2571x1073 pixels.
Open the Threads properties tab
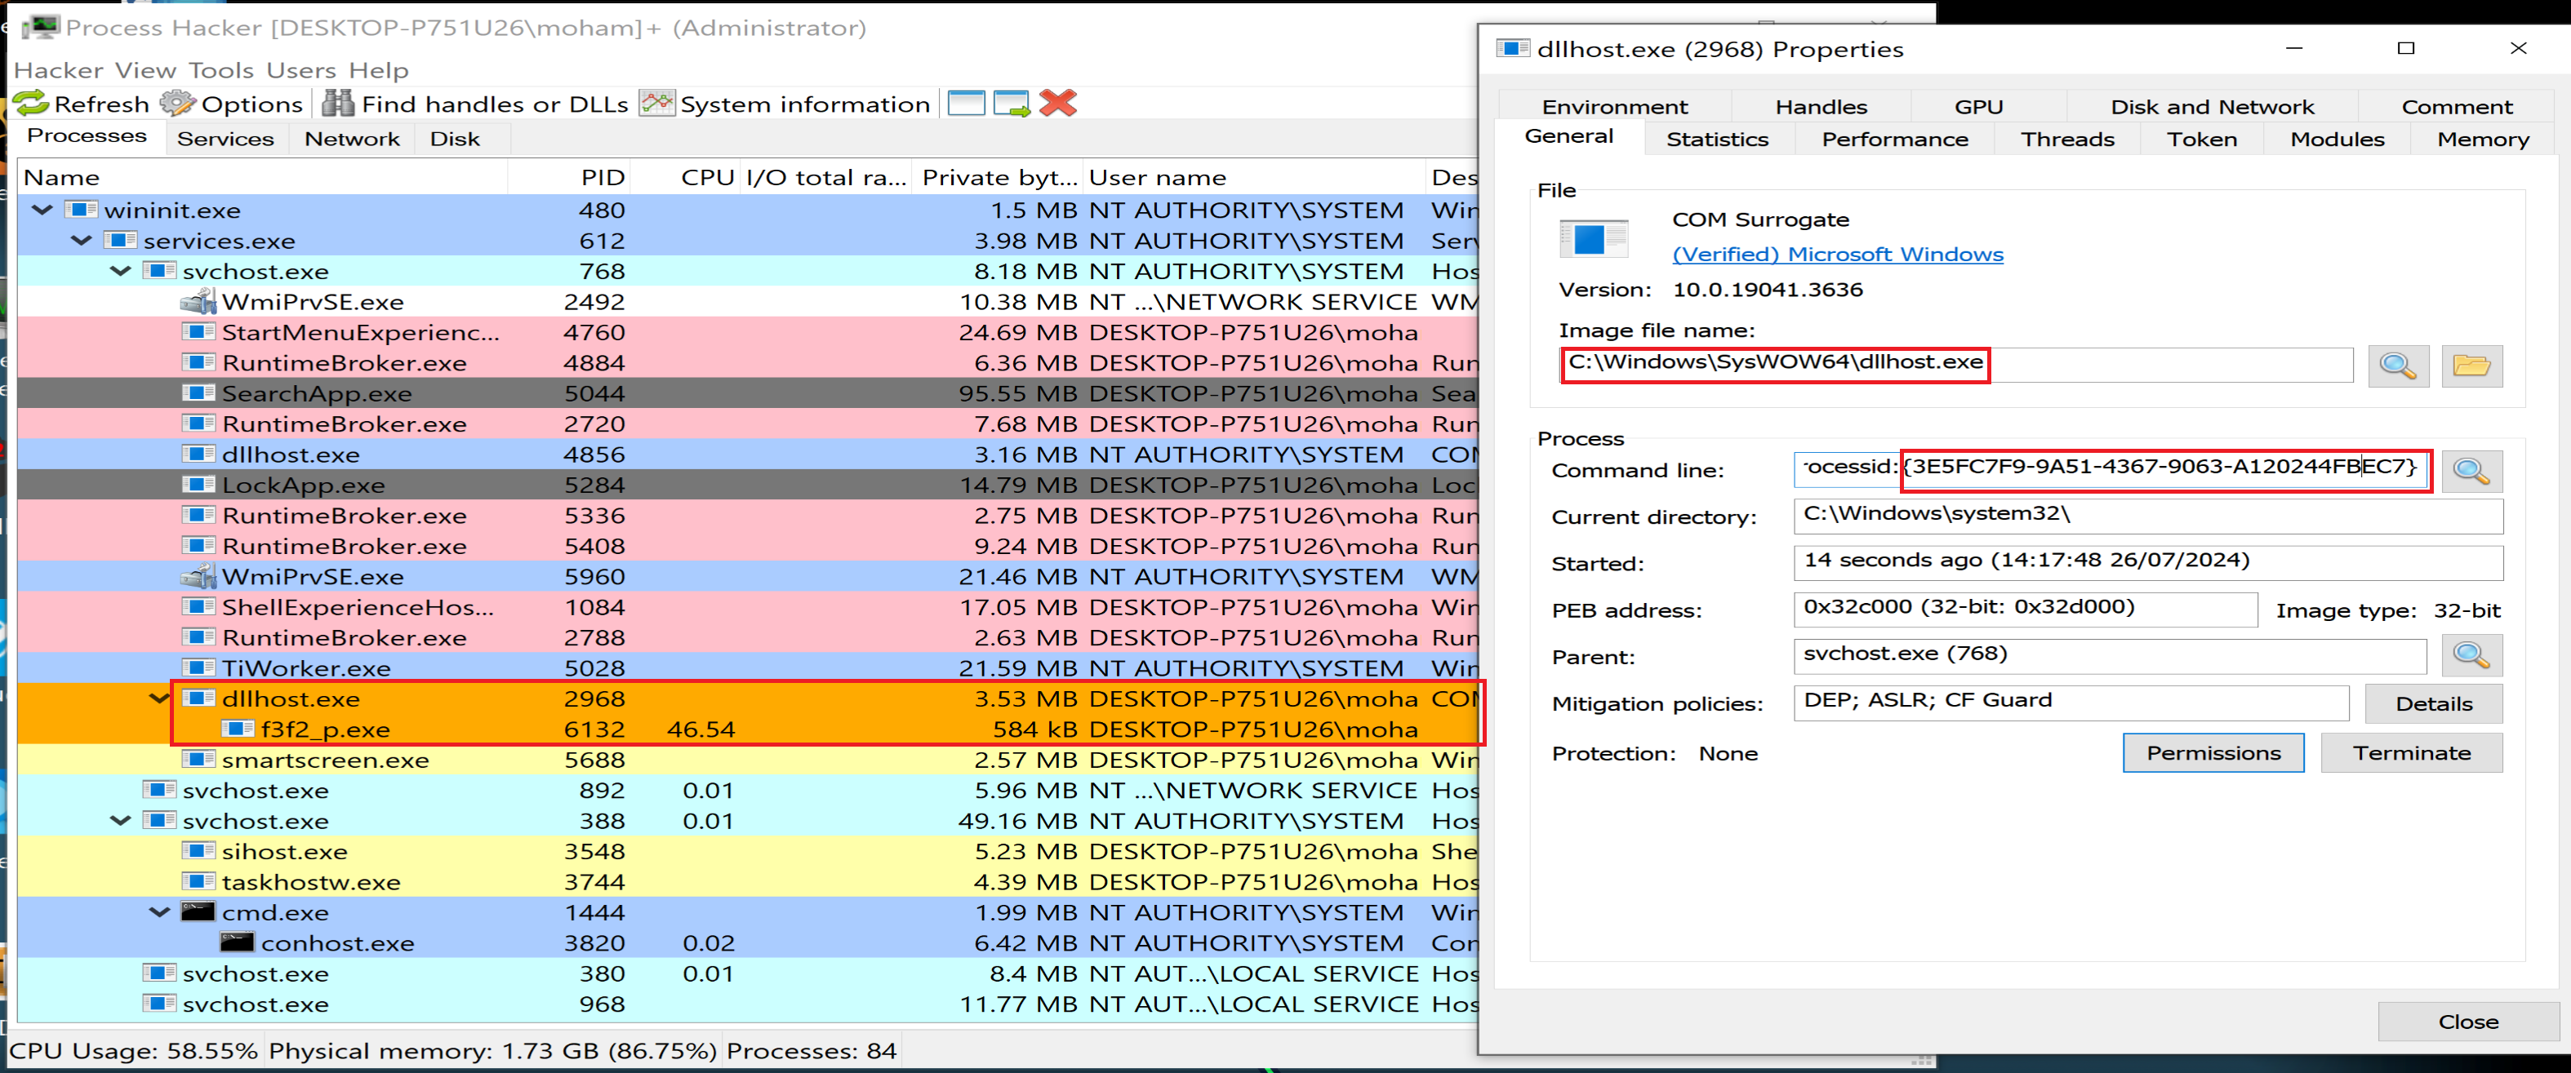coord(2067,140)
